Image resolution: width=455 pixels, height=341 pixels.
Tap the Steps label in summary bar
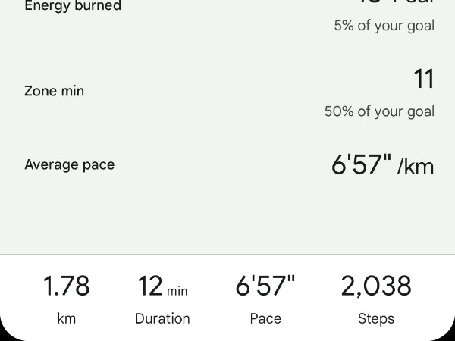click(376, 319)
